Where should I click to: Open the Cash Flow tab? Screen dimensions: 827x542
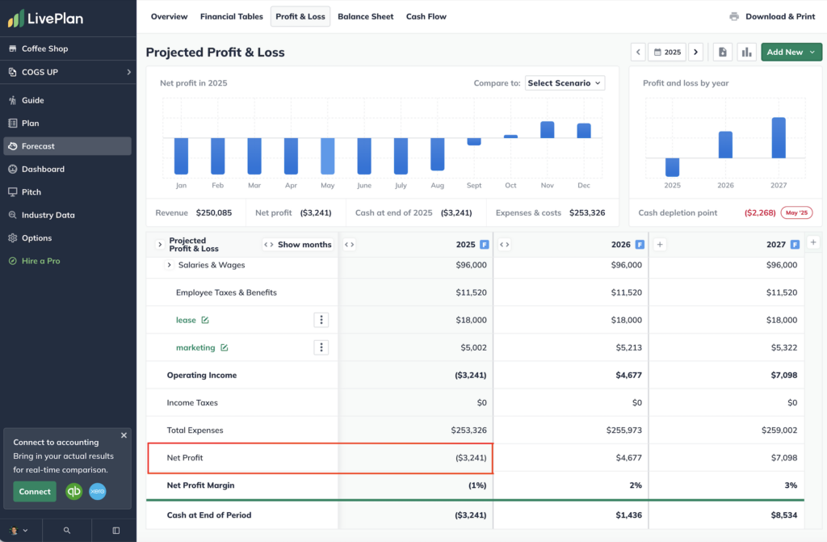click(426, 16)
